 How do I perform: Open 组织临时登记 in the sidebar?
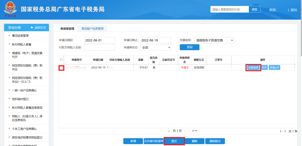20,99
